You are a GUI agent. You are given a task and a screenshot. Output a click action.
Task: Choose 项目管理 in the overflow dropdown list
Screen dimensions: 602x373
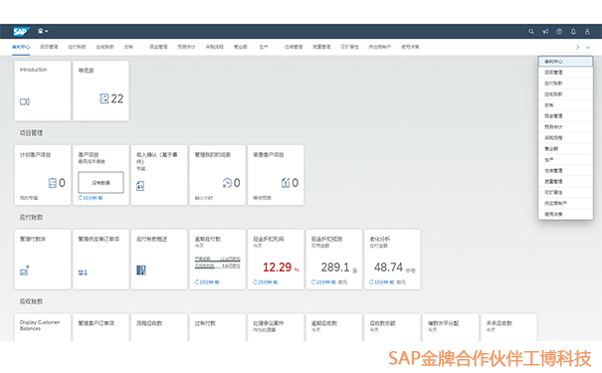pos(565,73)
